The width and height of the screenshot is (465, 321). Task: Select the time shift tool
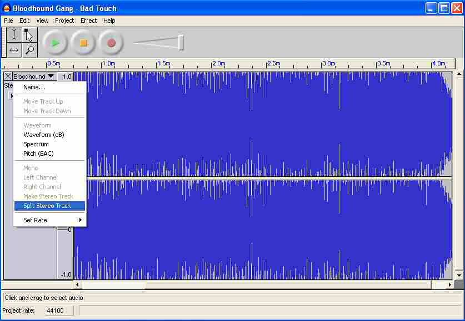(x=14, y=50)
